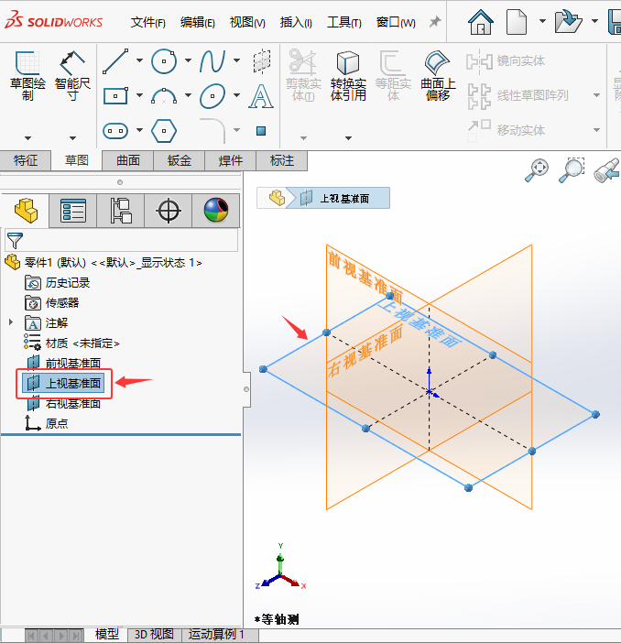Expand the 注解 tree node
Screen dimensions: 621x643
tap(11, 322)
